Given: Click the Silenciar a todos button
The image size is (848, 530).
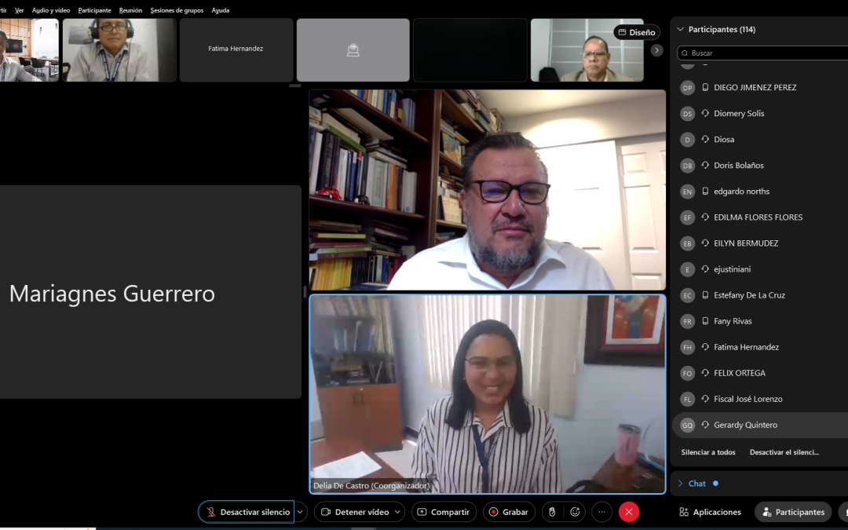Looking at the screenshot, I should 707,451.
